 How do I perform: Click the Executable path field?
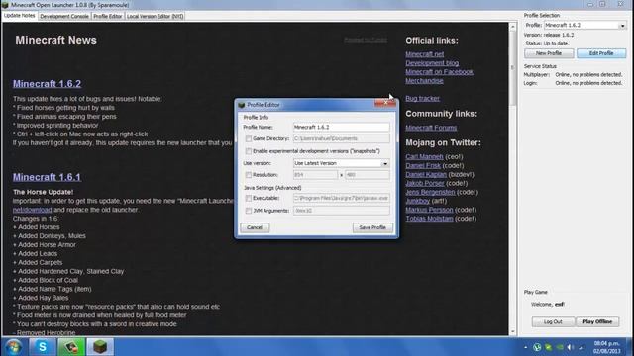coord(341,198)
